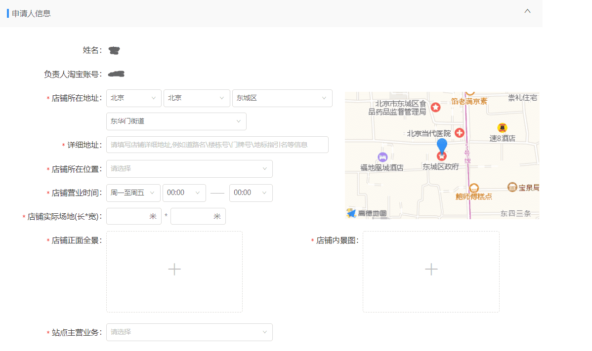Click the 宝泉局 landmark icon on map

[x=512, y=187]
